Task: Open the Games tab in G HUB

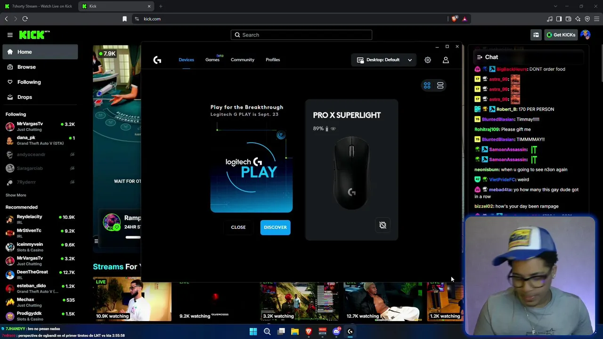Action: pyautogui.click(x=212, y=60)
